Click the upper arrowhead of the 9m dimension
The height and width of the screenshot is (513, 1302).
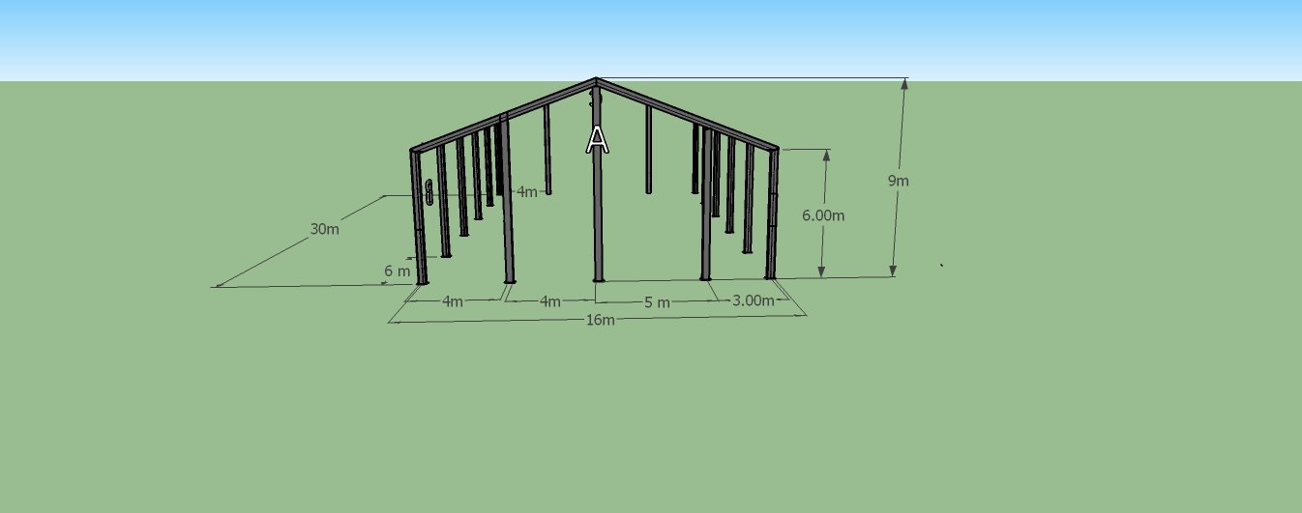(x=904, y=84)
